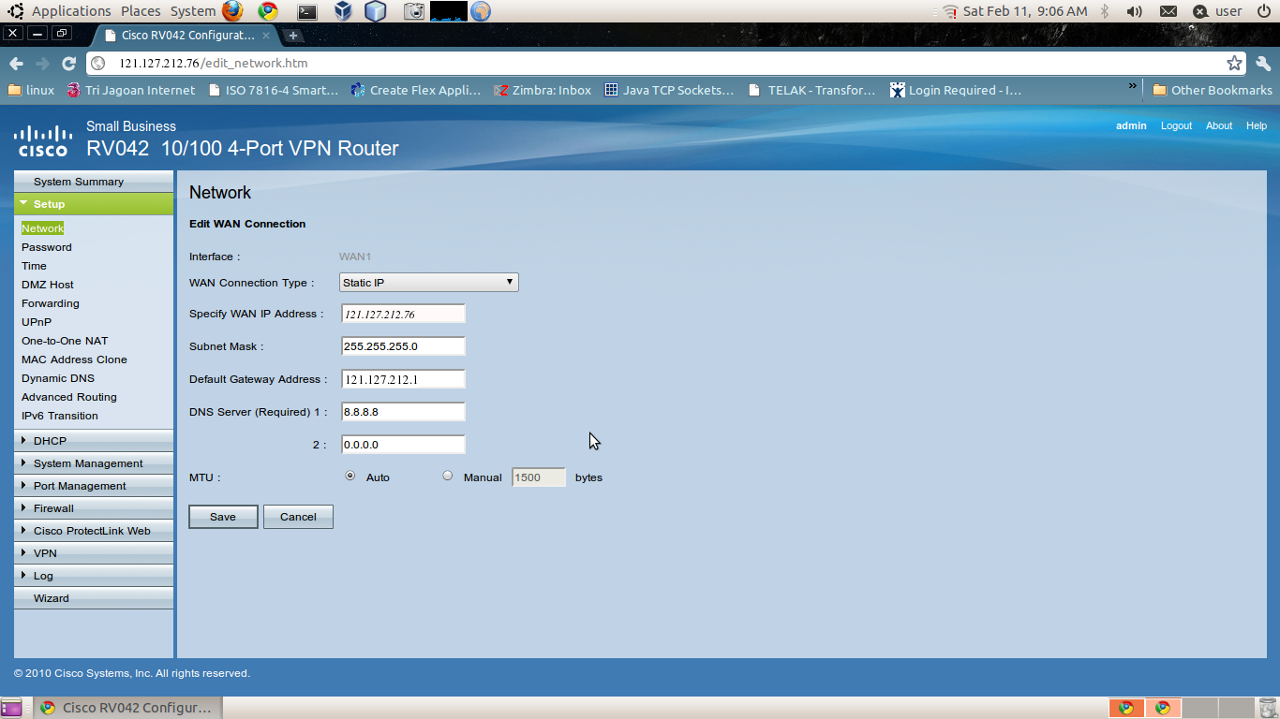Expand the Log section
1280x719 pixels.
pyautogui.click(x=94, y=576)
